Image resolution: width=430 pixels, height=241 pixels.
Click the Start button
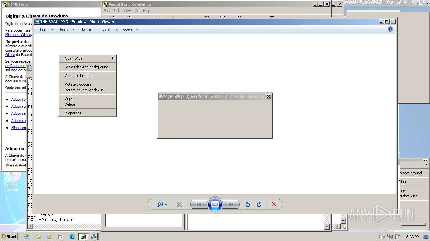[x=9, y=236]
